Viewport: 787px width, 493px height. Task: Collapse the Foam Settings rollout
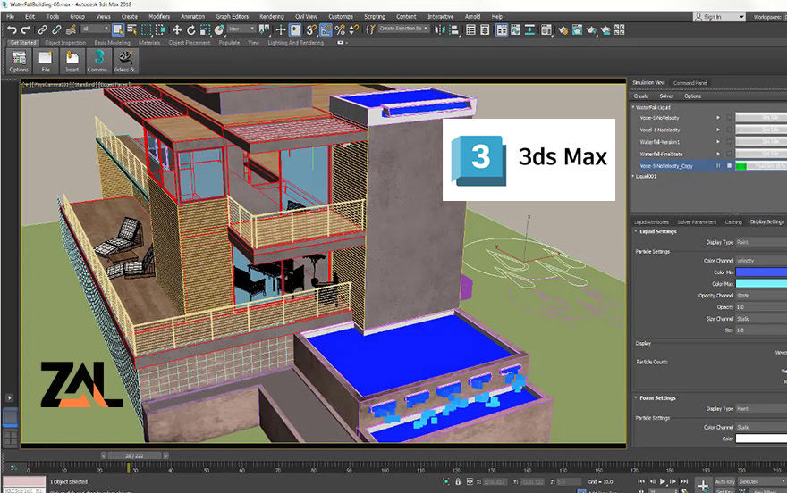click(636, 397)
